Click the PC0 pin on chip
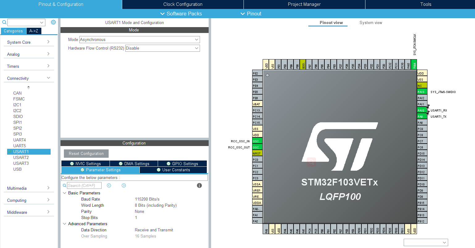The width and height of the screenshot is (475, 248). [257, 159]
